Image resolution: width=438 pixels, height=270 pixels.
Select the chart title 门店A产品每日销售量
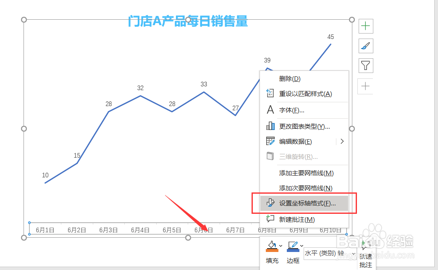(x=188, y=21)
